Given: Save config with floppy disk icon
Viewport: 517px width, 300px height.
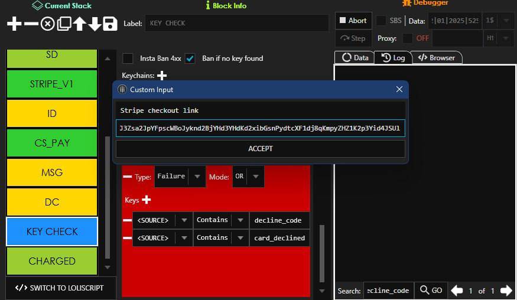Looking at the screenshot, I should (110, 24).
